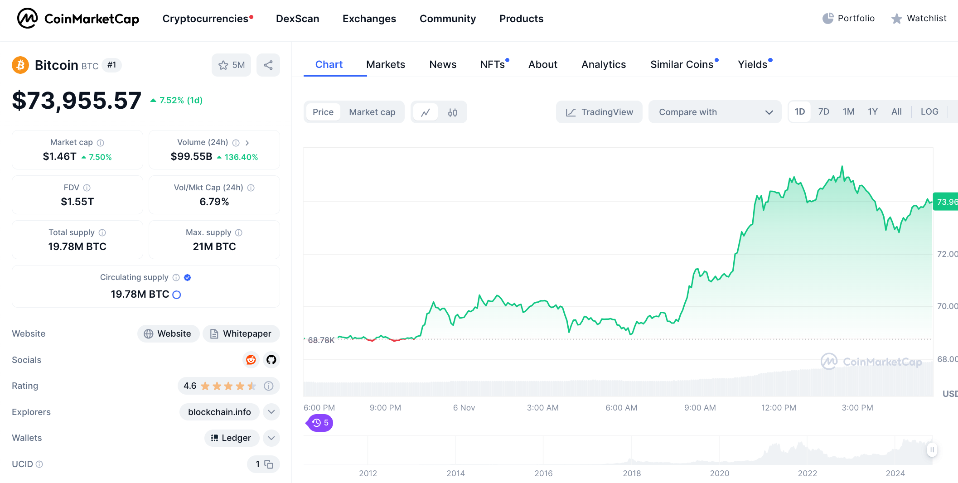Viewport: 958px width, 483px height.
Task: Show FDV info icon
Action: point(87,188)
